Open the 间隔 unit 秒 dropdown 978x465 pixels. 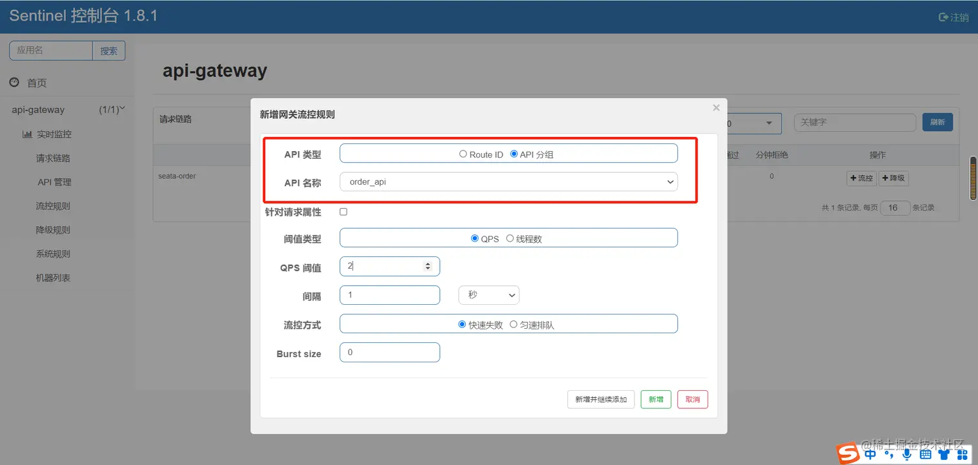click(x=489, y=295)
